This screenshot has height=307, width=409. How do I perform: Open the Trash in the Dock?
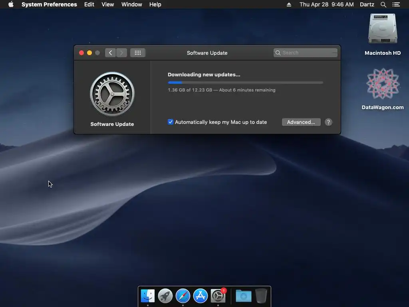261,296
